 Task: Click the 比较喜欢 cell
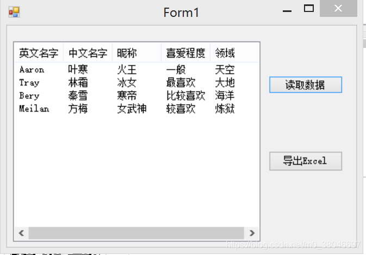[x=186, y=96]
